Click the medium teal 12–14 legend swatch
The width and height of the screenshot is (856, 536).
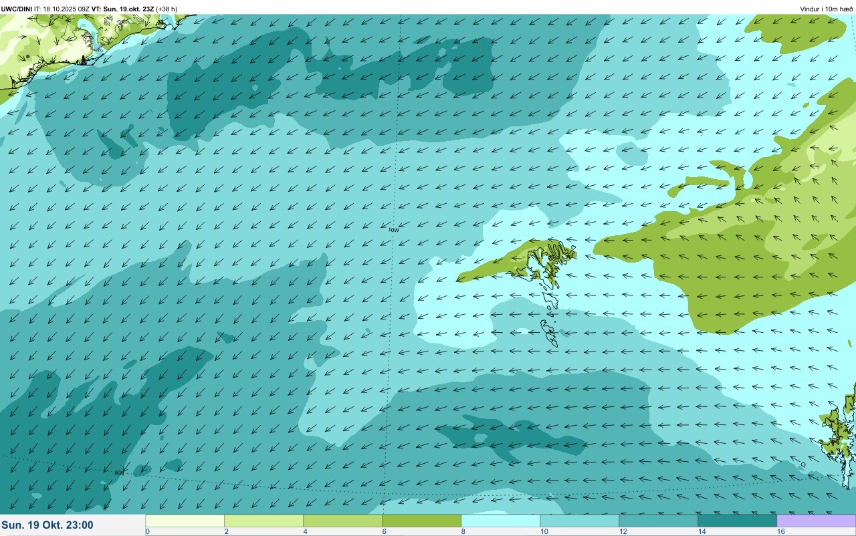click(659, 521)
